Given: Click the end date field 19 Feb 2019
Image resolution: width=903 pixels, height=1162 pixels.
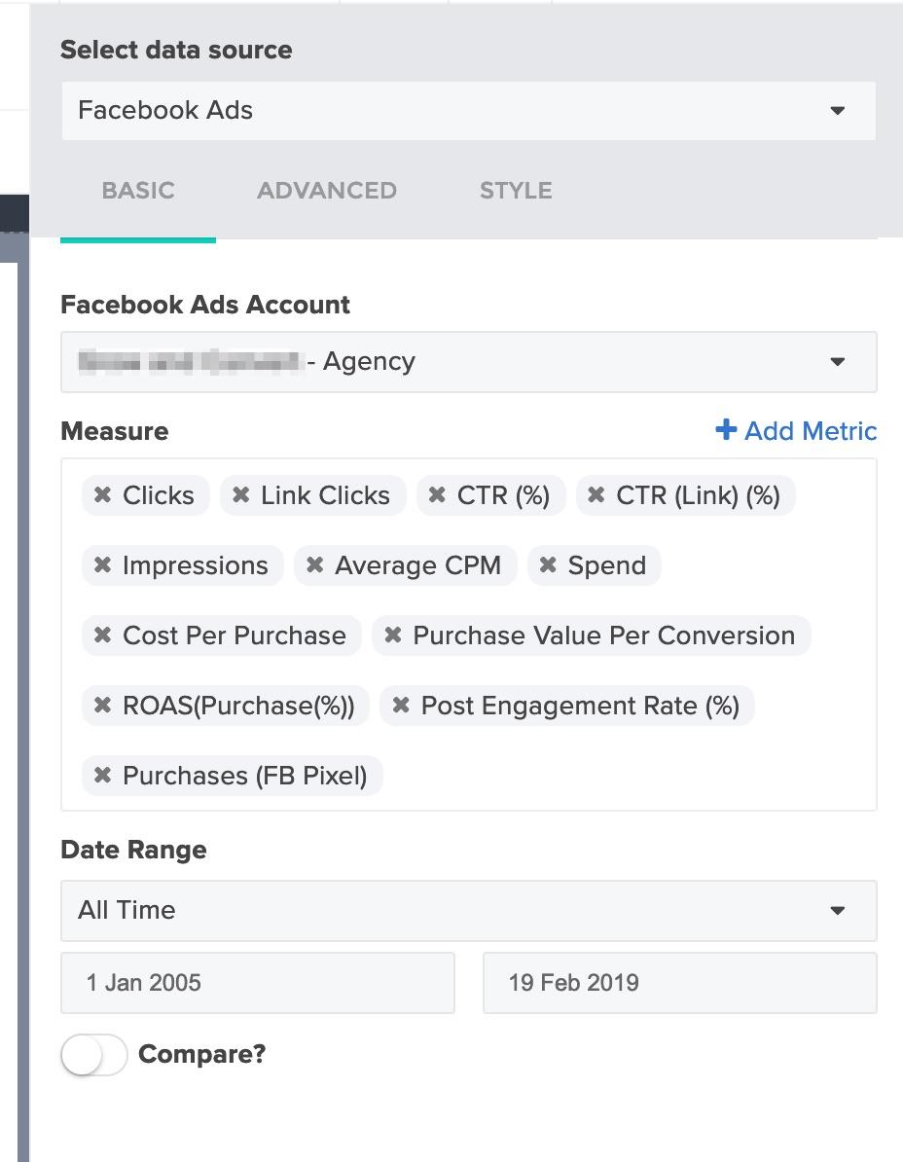Looking at the screenshot, I should pos(679,983).
